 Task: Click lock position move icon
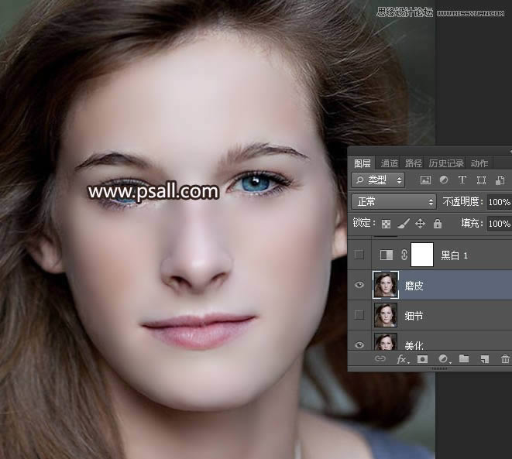(421, 224)
